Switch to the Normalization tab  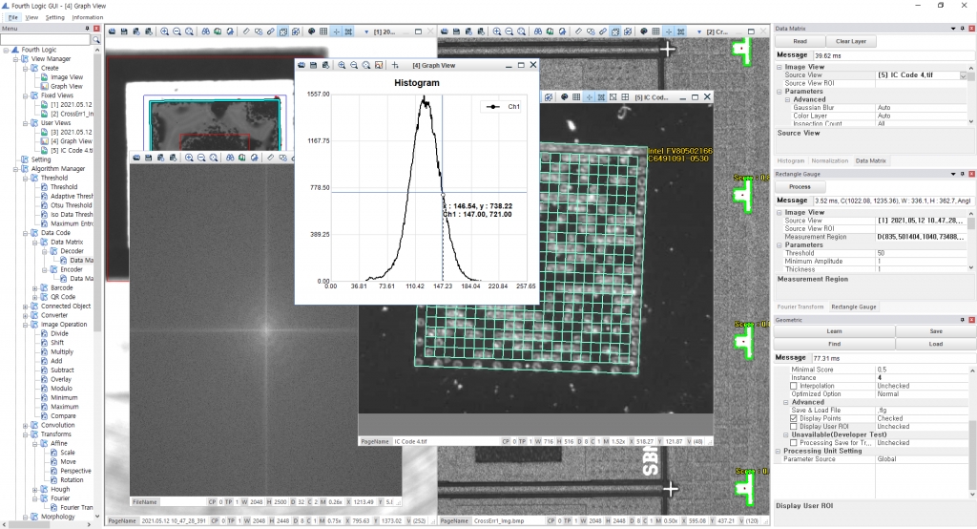tap(829, 161)
